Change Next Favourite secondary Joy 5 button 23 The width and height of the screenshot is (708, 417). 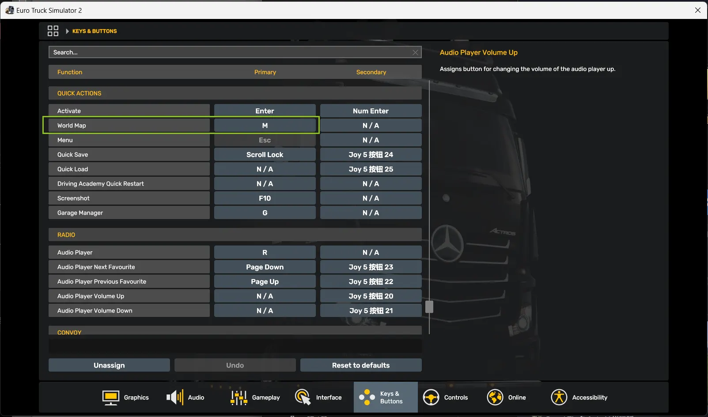371,267
